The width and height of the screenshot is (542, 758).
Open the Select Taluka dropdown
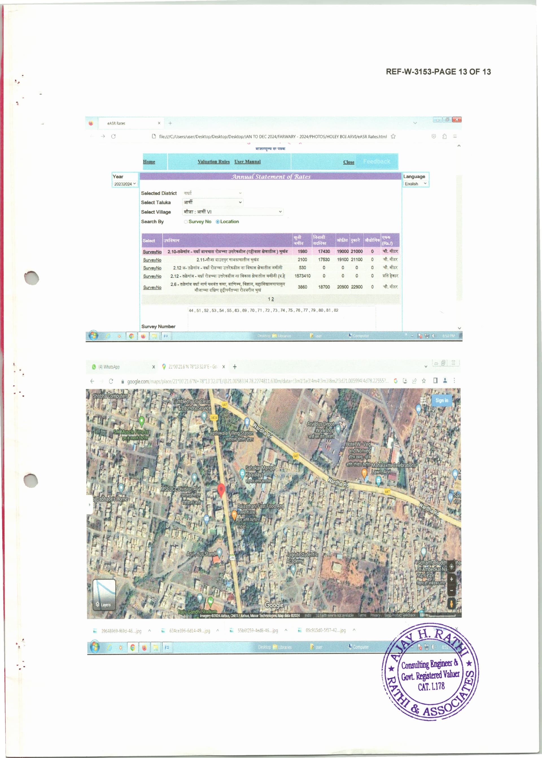point(213,202)
